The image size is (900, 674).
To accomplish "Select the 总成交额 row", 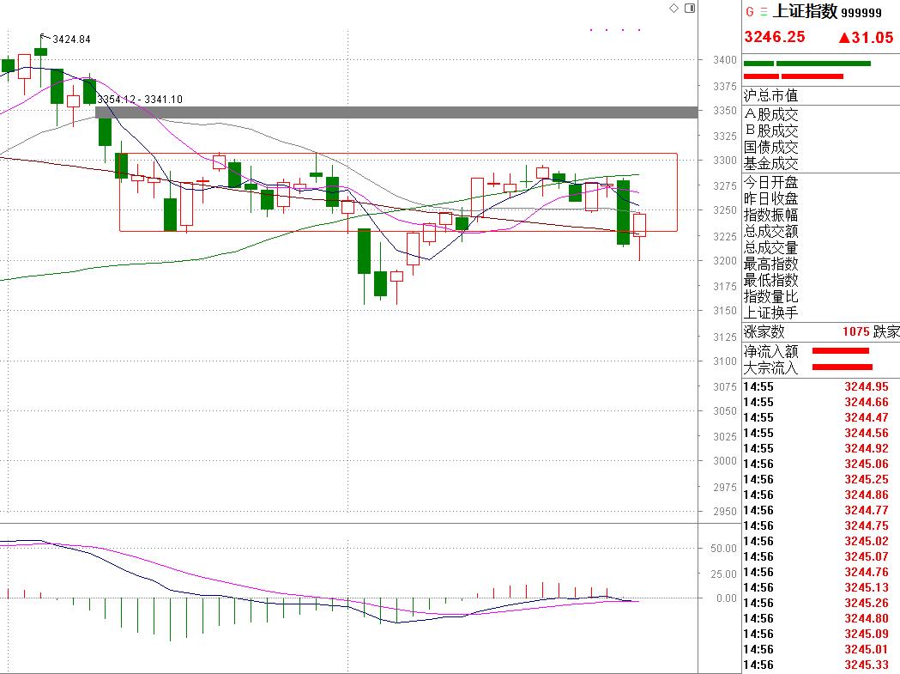I will coord(821,232).
